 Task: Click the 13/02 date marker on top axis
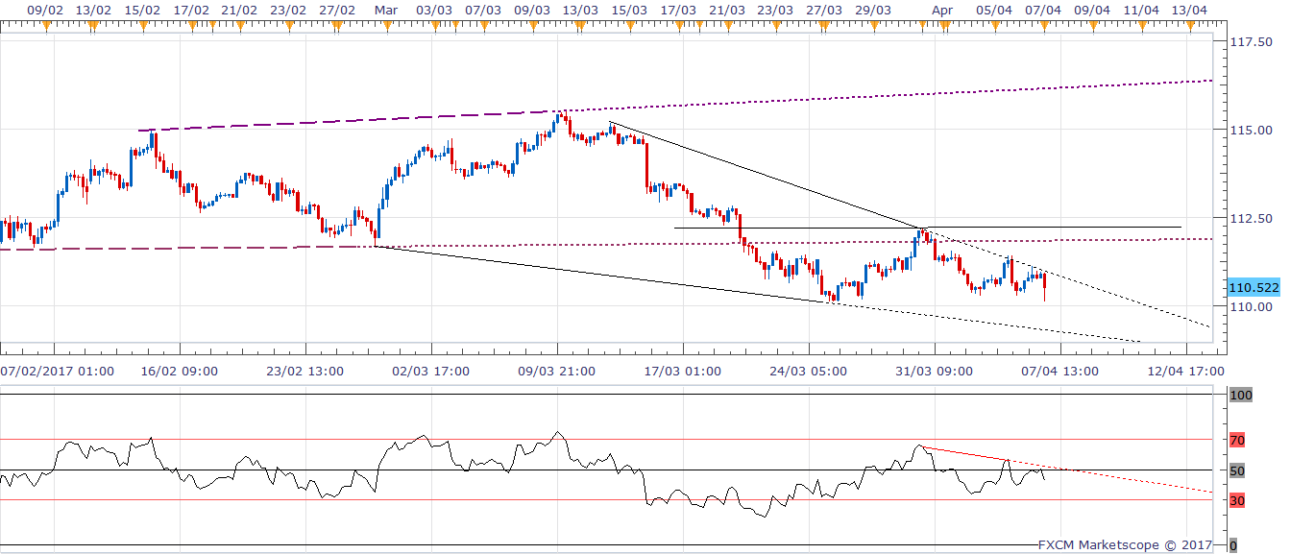click(x=93, y=9)
